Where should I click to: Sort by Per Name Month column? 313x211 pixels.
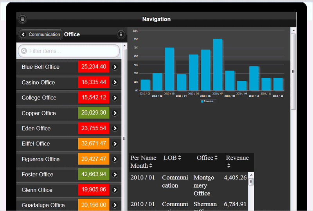click(x=143, y=162)
